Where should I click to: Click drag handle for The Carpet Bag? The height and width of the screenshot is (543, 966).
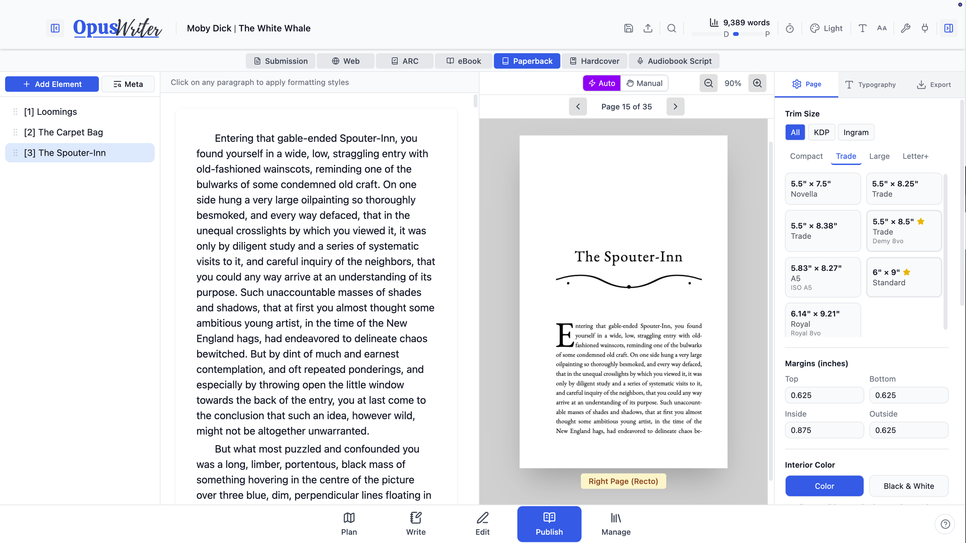[x=15, y=132]
